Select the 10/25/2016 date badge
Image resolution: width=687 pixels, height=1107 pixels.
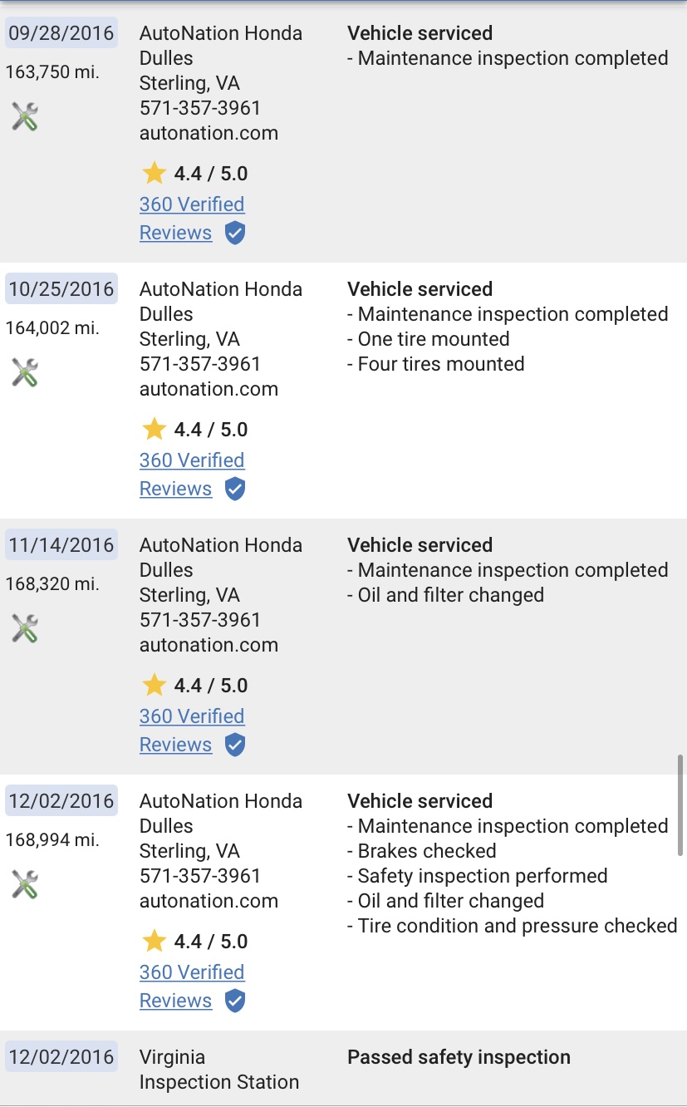pos(61,289)
